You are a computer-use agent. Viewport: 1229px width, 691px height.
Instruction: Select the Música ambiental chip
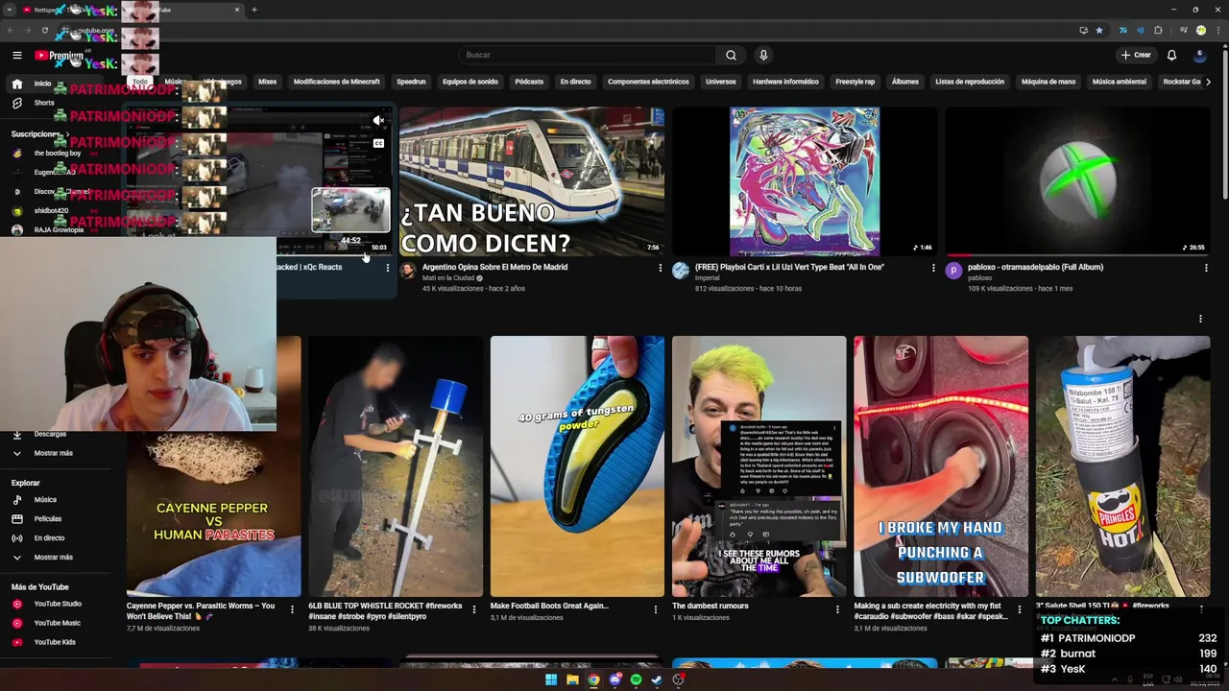1120,82
